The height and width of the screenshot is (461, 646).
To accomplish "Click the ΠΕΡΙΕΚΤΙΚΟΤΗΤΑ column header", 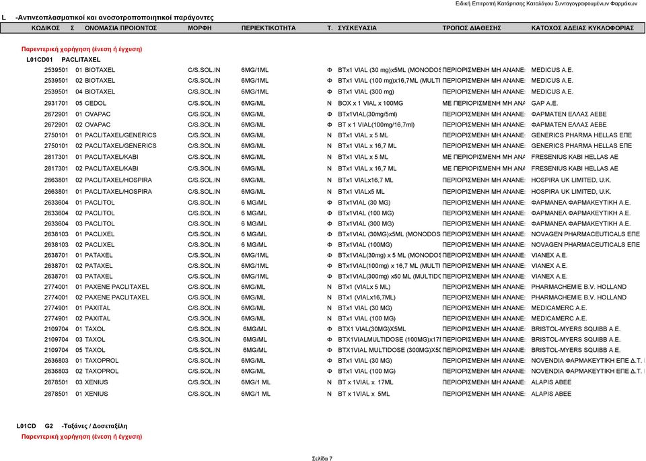I will pyautogui.click(x=268, y=28).
